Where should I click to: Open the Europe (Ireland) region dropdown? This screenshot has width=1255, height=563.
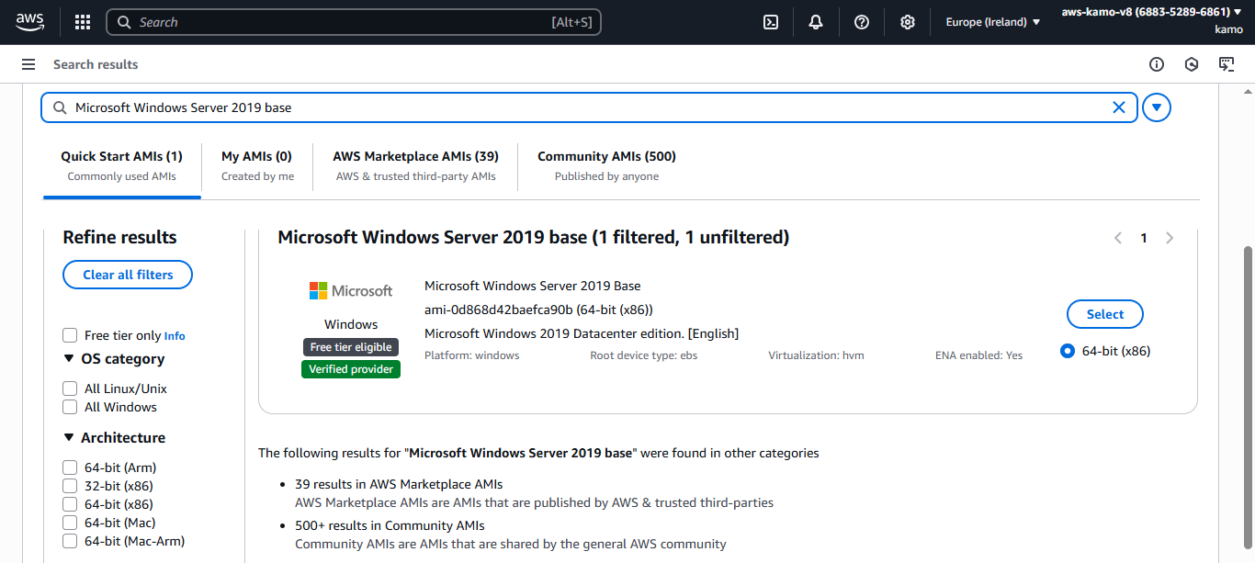pyautogui.click(x=992, y=21)
